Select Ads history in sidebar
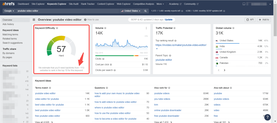This screenshot has height=123, width=277. [8, 24]
